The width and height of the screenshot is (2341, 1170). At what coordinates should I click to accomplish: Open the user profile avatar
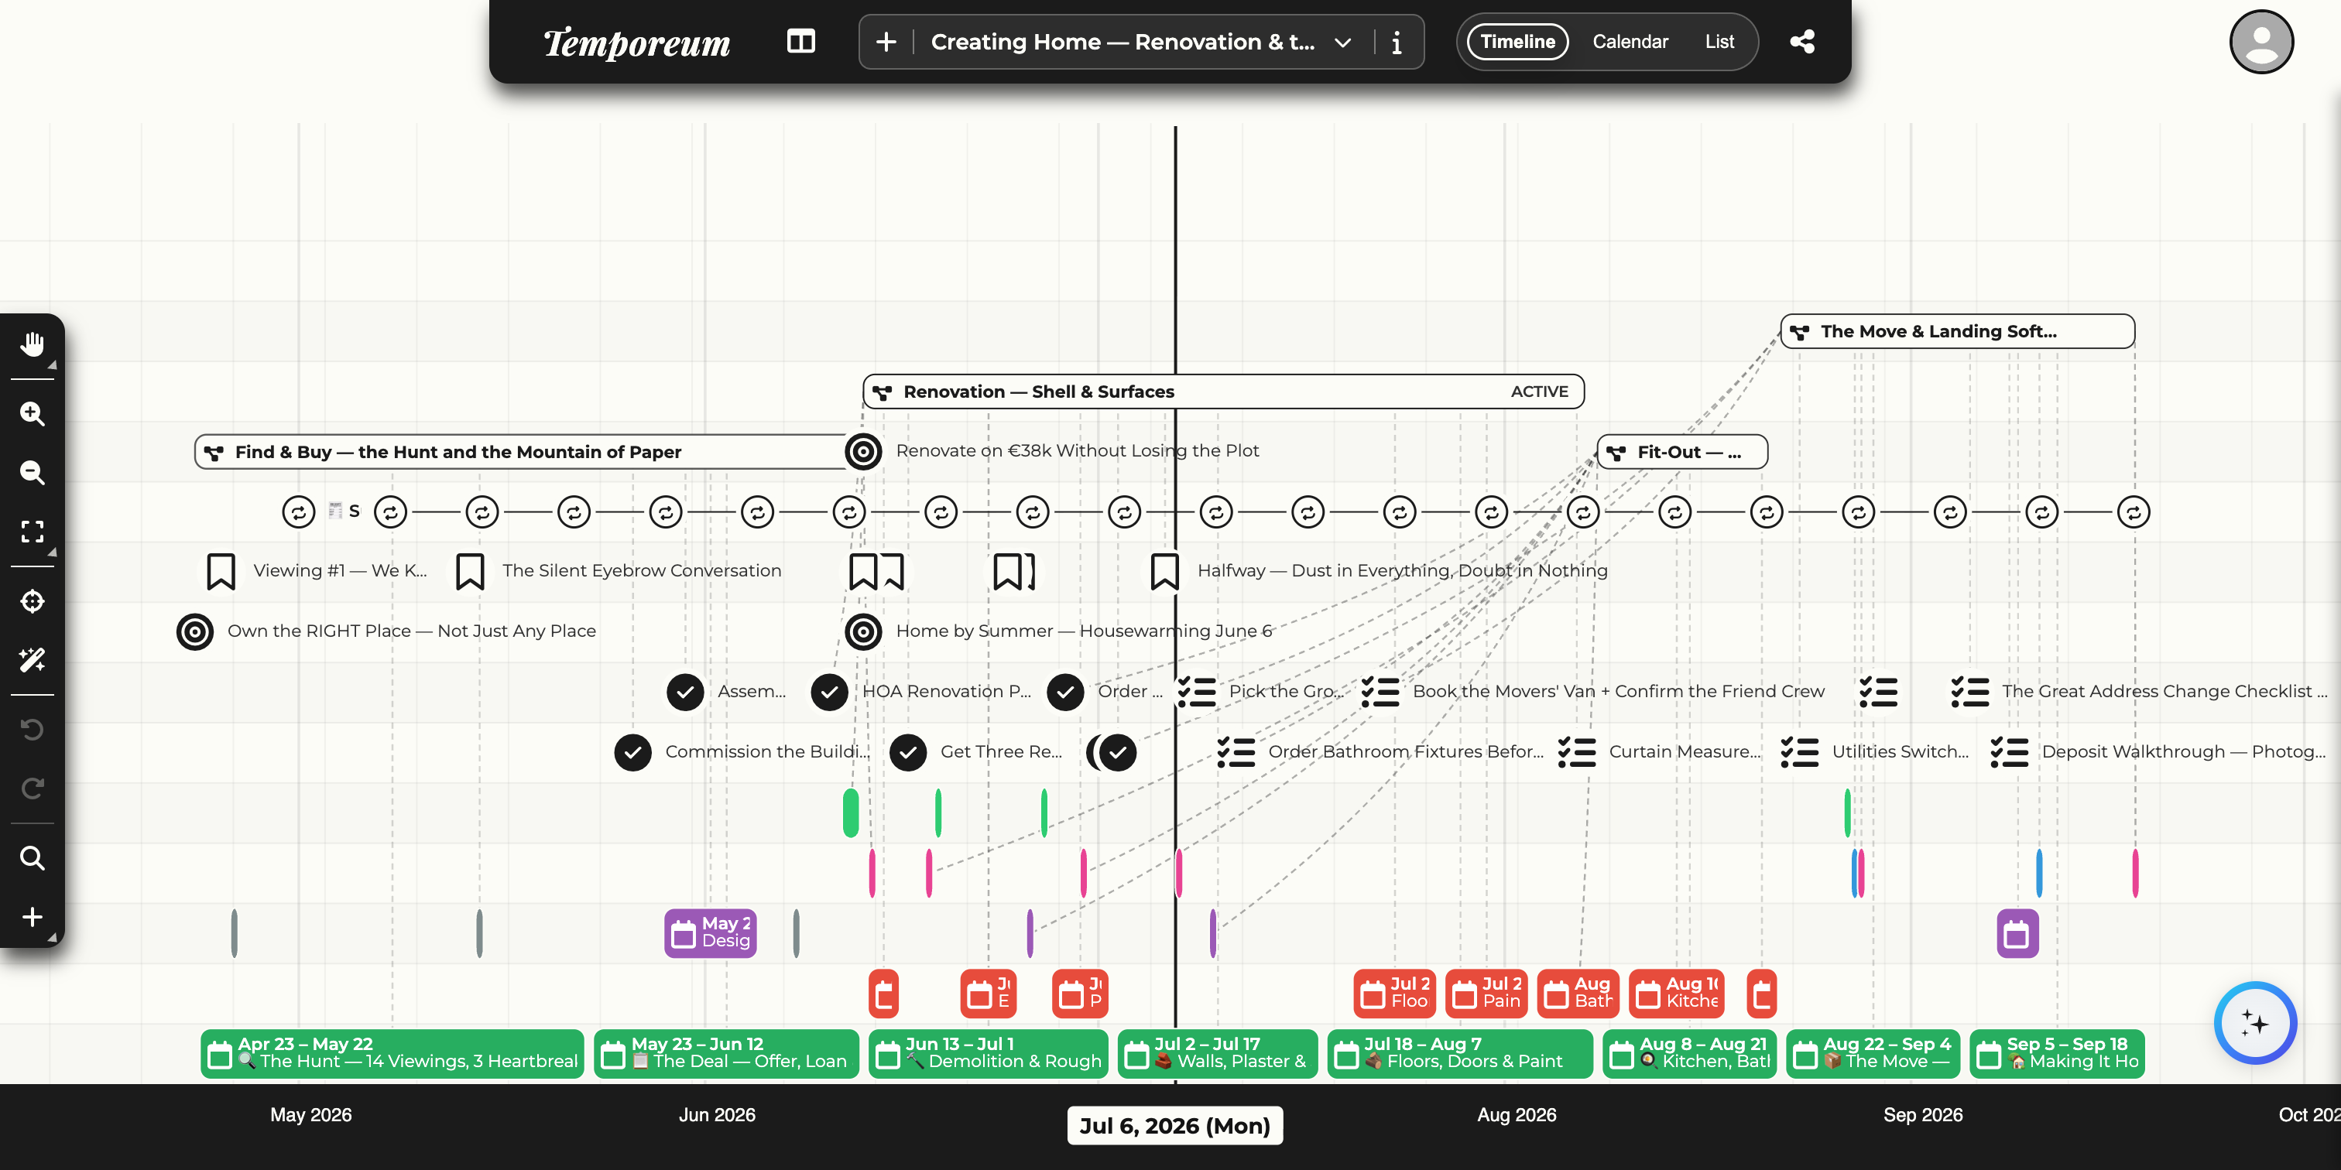(x=2261, y=42)
